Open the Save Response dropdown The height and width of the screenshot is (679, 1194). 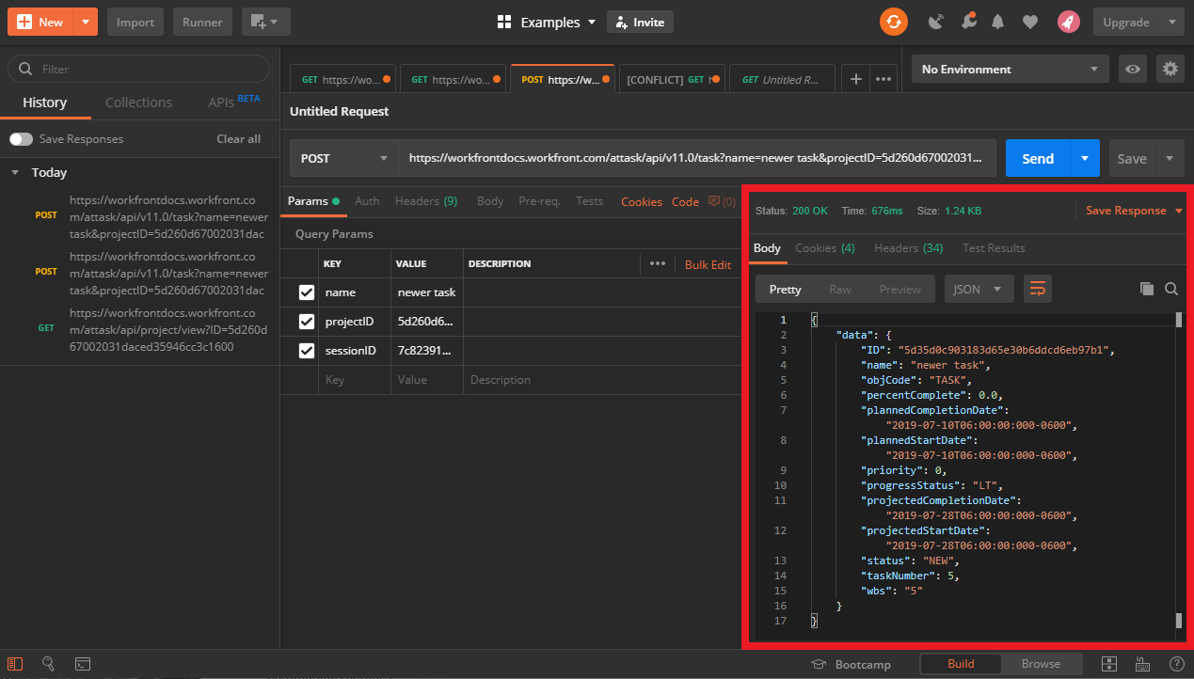tap(1134, 211)
